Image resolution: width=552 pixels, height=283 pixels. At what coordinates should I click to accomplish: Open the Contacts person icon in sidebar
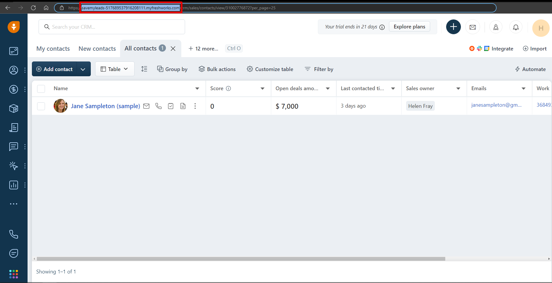point(14,70)
